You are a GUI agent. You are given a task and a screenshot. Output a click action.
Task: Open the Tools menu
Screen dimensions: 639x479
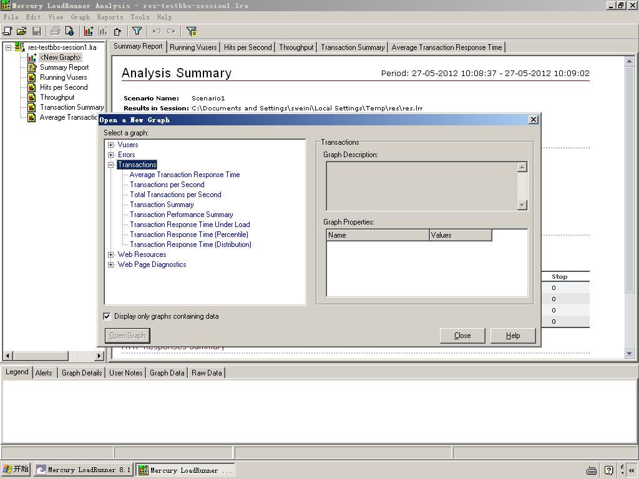click(x=140, y=17)
